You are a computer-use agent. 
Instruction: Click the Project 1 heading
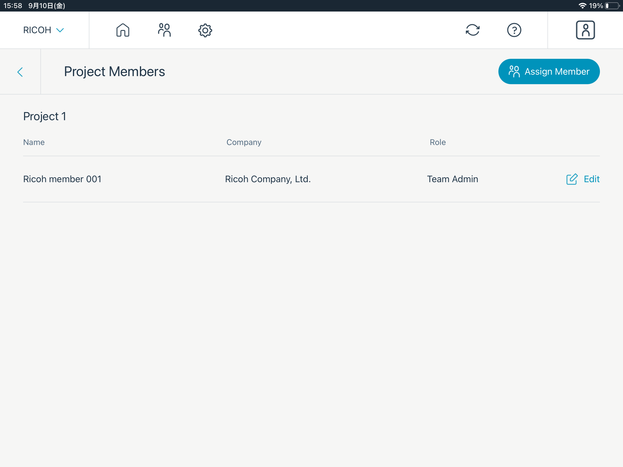45,116
